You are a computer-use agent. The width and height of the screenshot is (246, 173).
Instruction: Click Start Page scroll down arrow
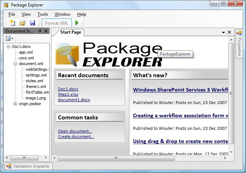pos(231,152)
